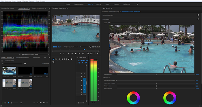202x107 pixels.
Task: Select the Slip tool
Action: pyautogui.click(x=66, y=59)
